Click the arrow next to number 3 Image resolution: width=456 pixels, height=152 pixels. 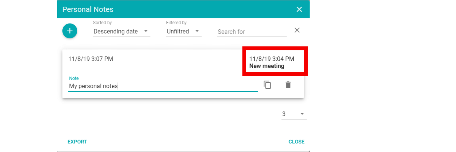click(x=302, y=114)
